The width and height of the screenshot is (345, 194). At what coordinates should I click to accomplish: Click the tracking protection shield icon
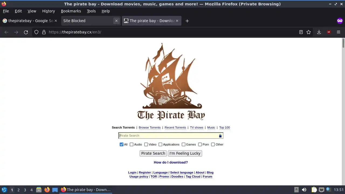point(36,32)
